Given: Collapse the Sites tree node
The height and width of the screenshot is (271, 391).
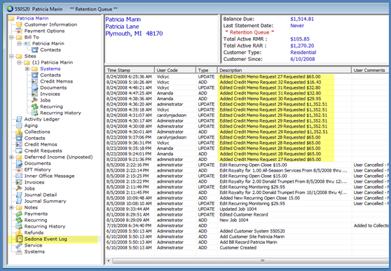Looking at the screenshot, I should click(x=11, y=56).
